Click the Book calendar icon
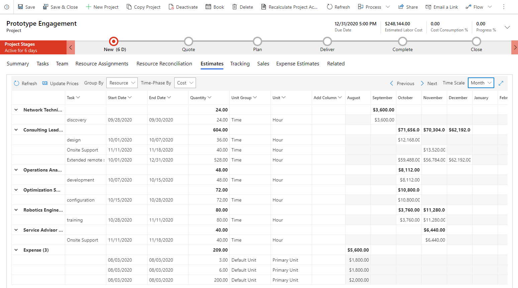The image size is (518, 288). coord(208,7)
